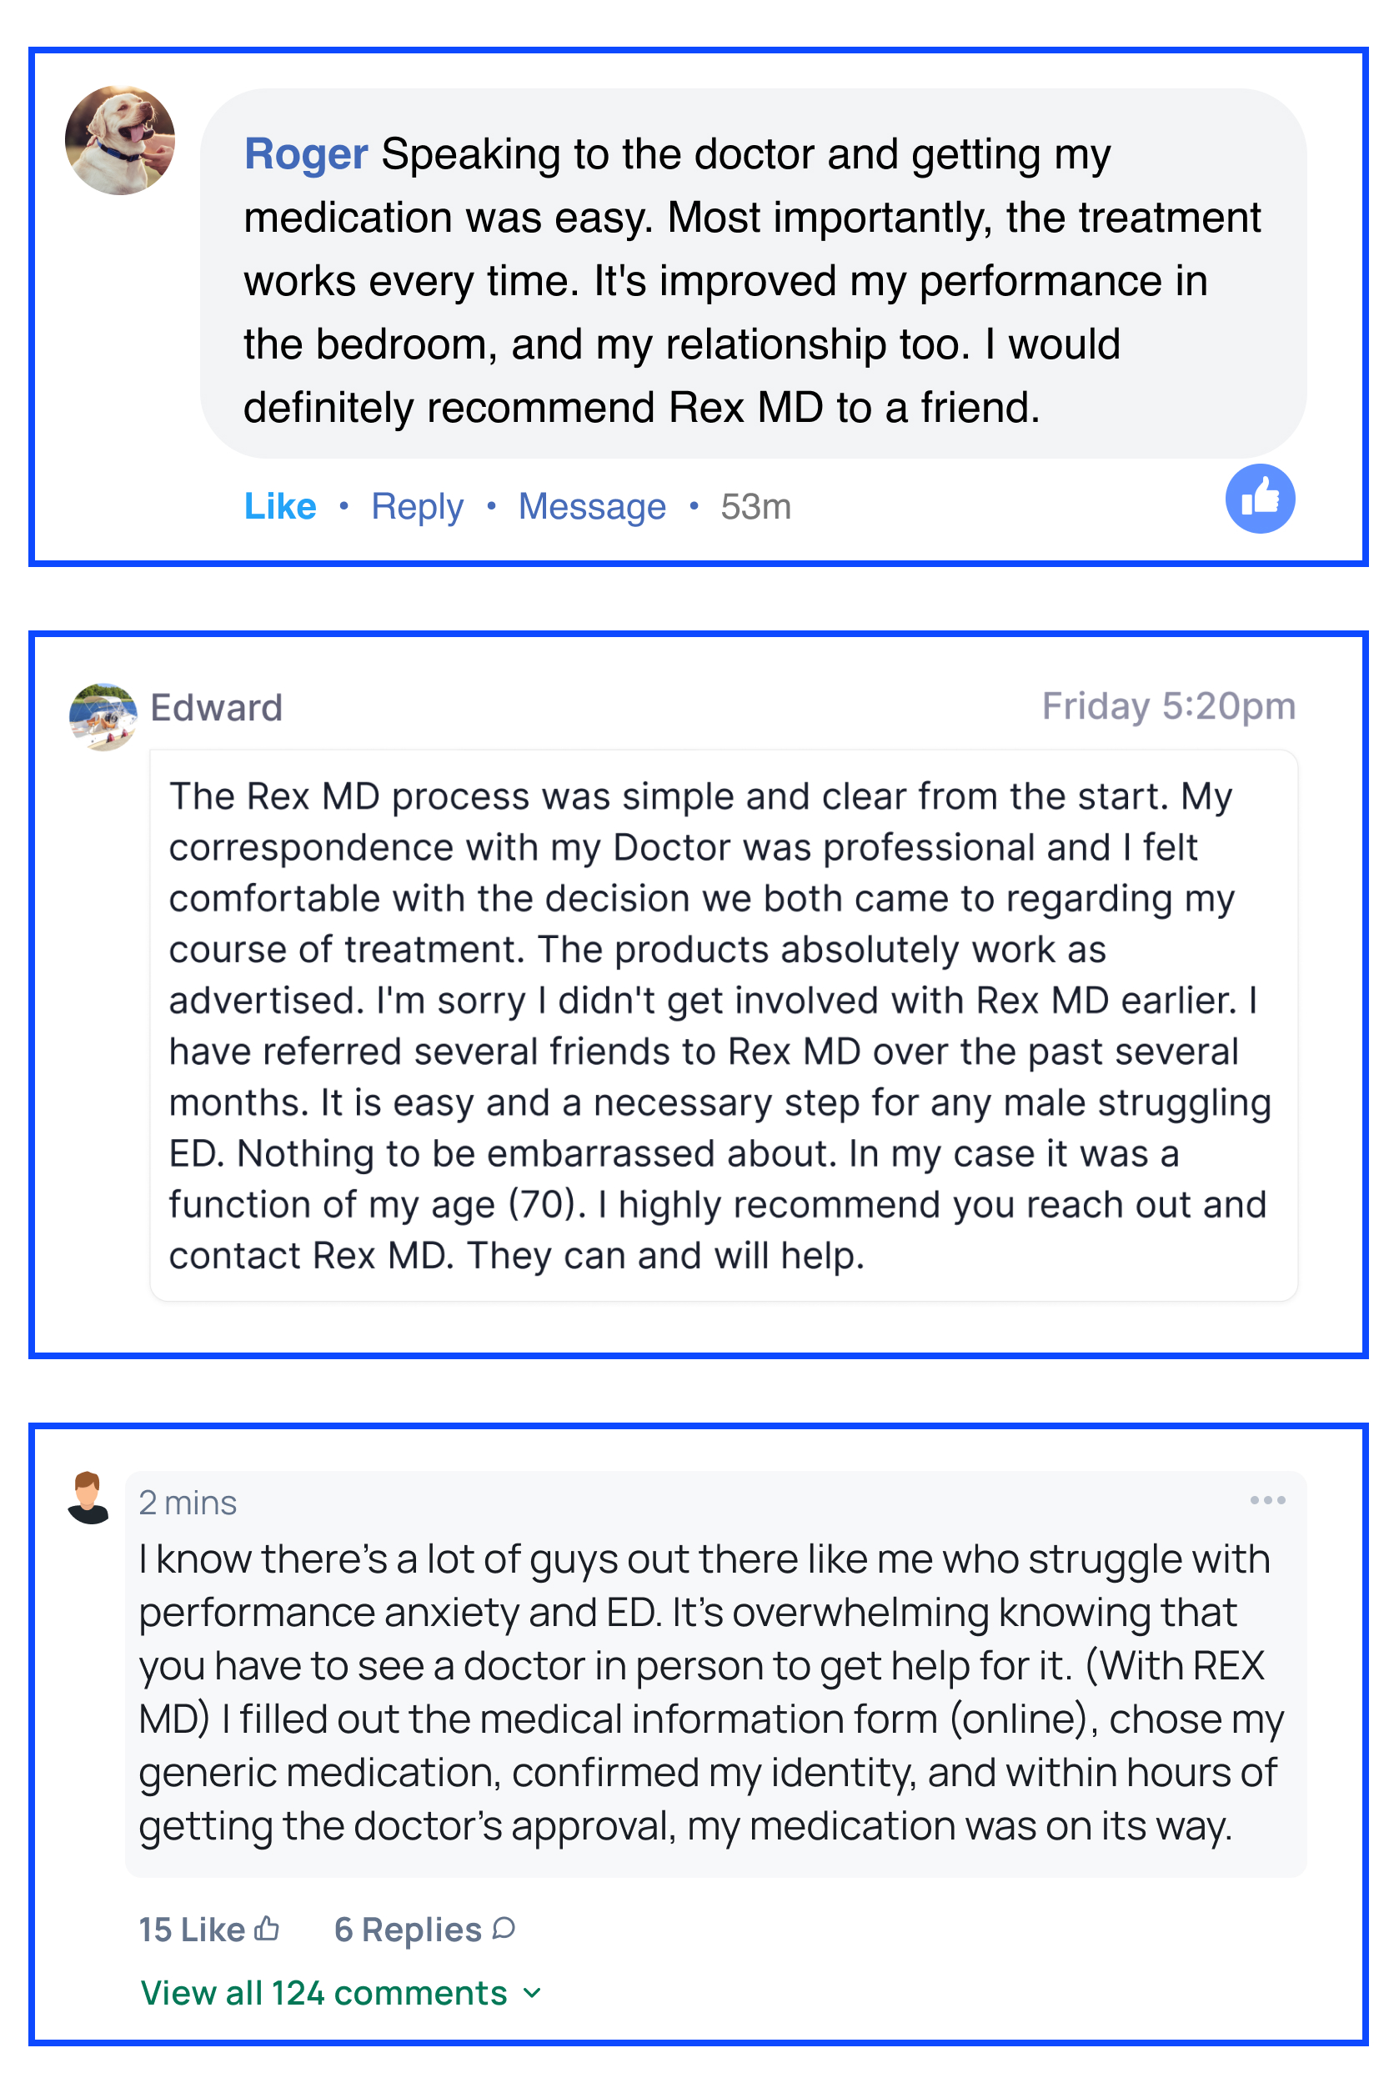Screen dimensions: 1399x2088
Task: Click the chevron beside View all 124 comments
Action: point(532,1994)
